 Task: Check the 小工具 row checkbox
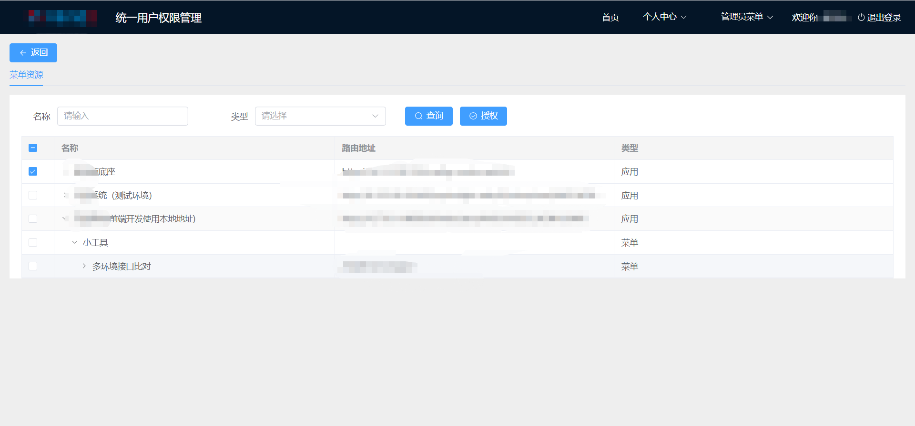coord(33,242)
